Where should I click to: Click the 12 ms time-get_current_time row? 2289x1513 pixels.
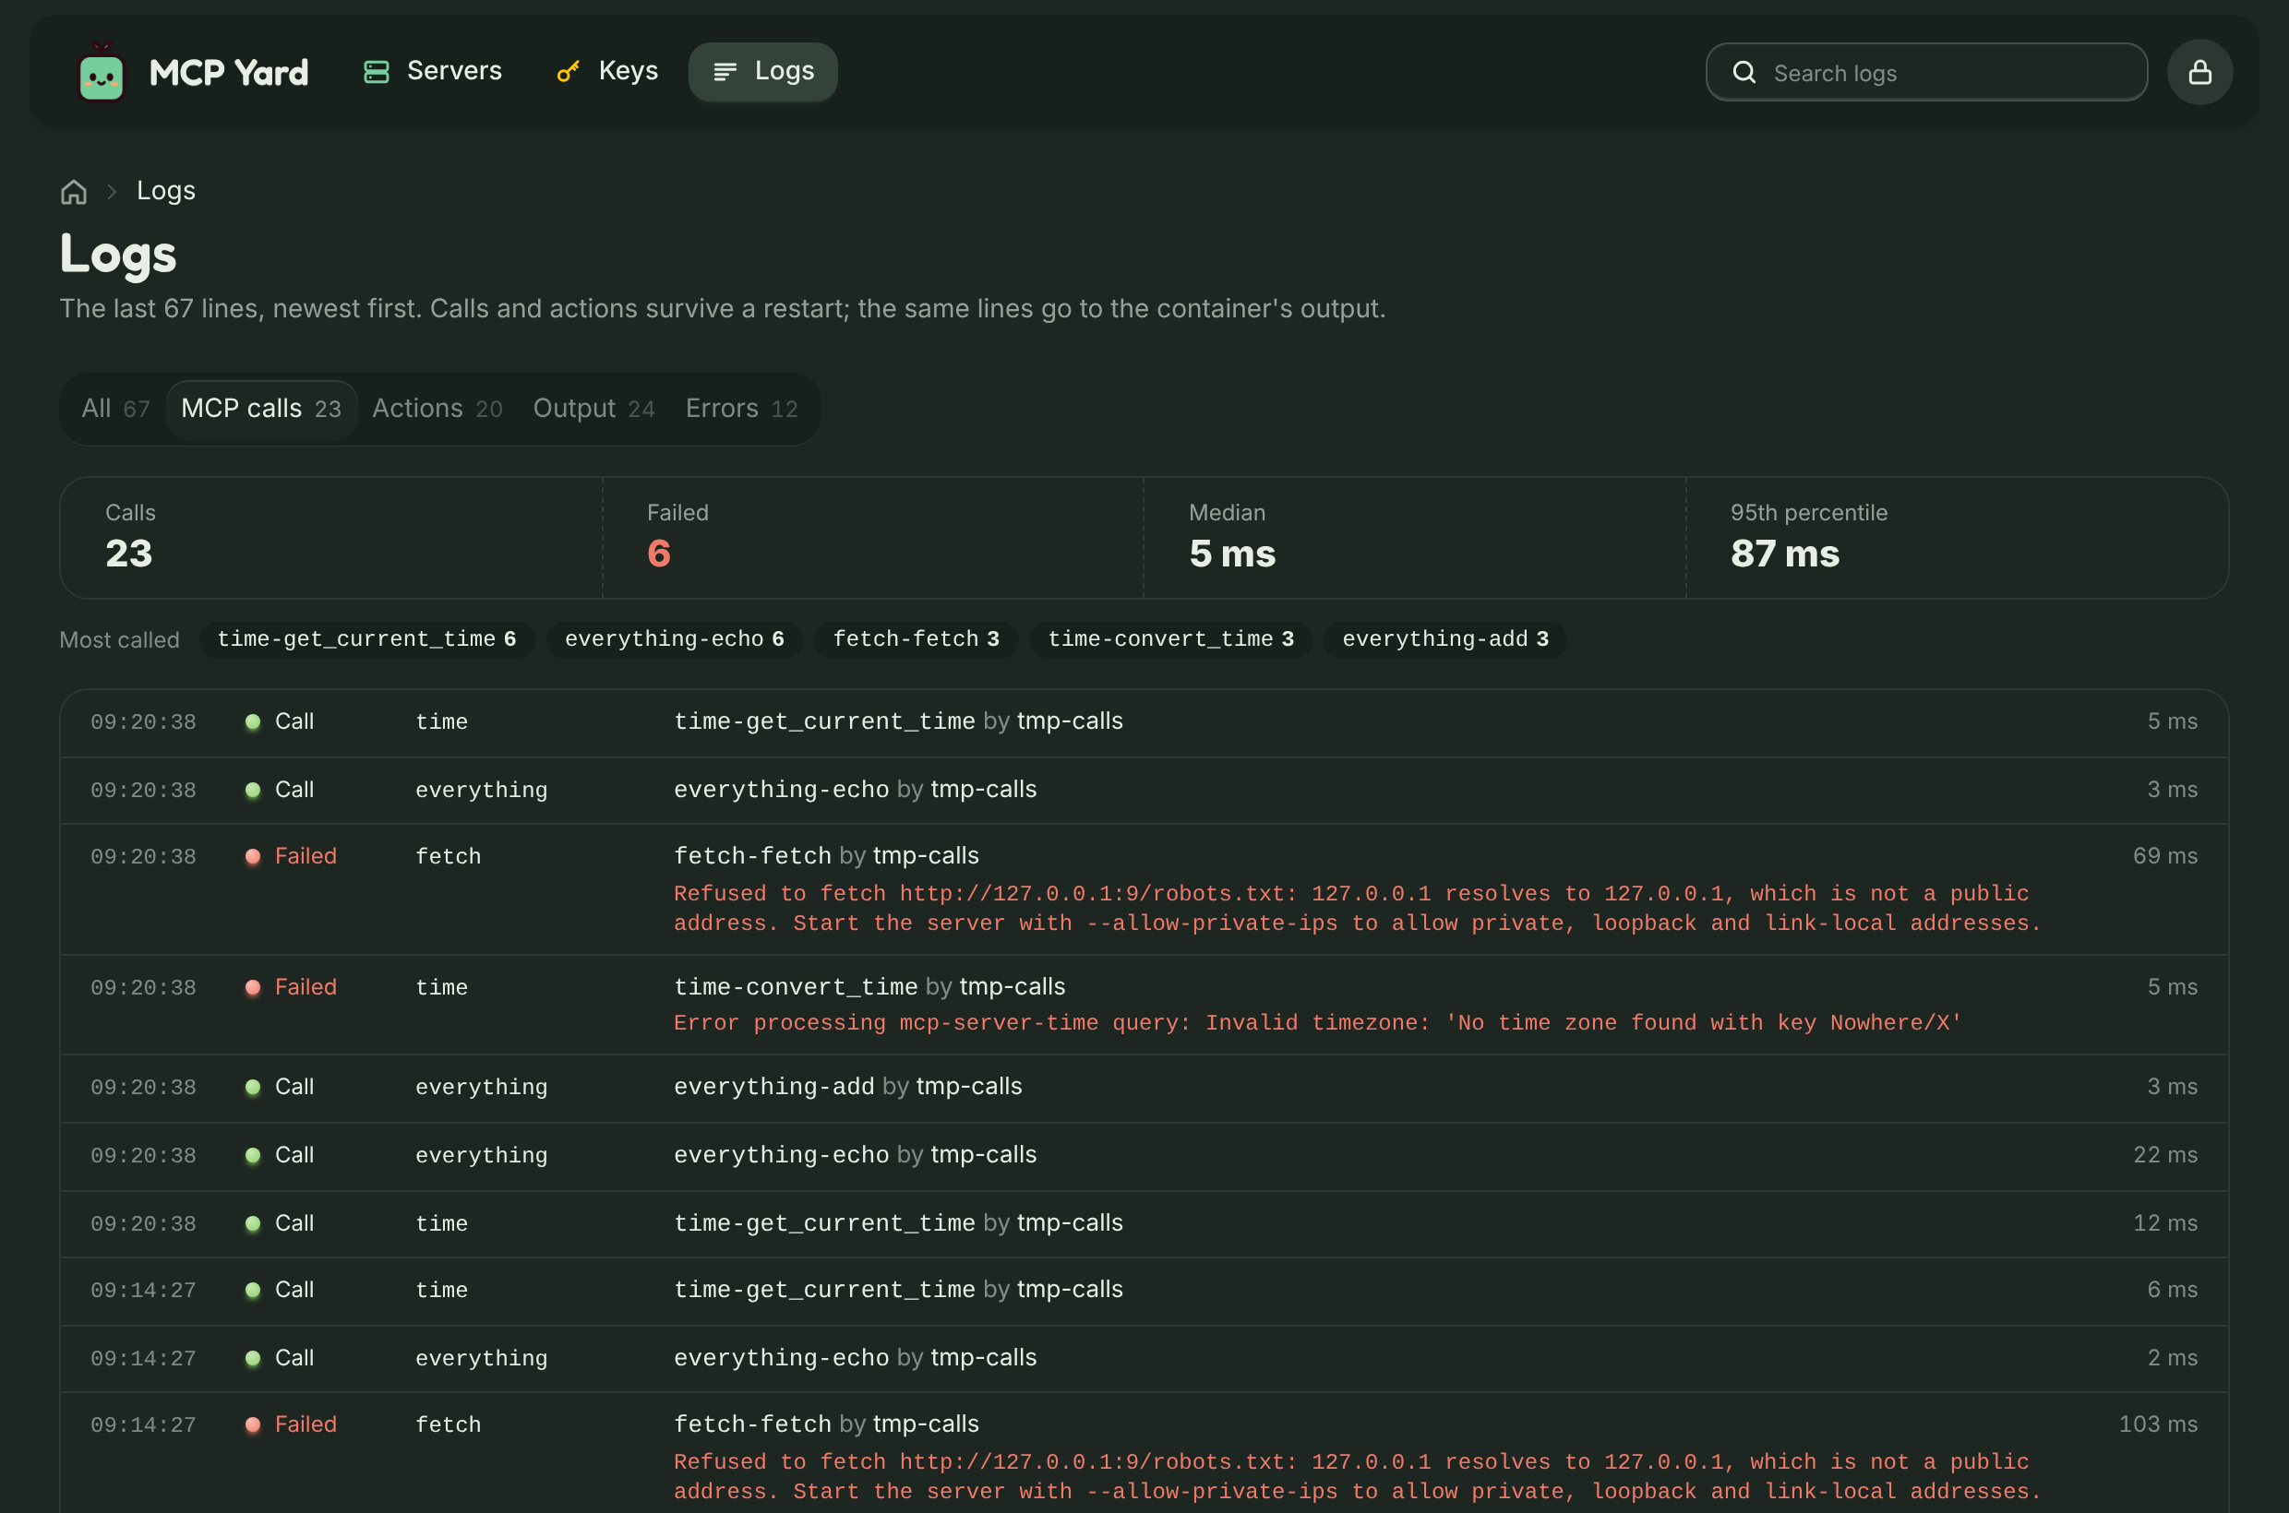[1144, 1223]
